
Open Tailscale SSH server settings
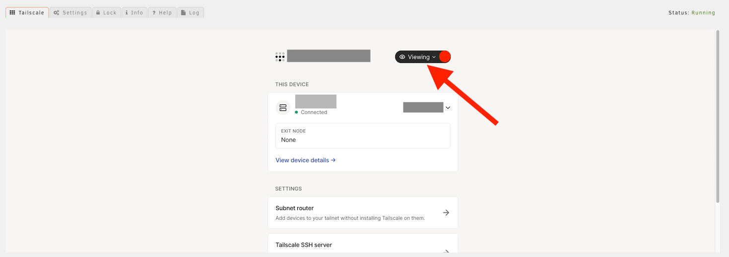(x=363, y=245)
